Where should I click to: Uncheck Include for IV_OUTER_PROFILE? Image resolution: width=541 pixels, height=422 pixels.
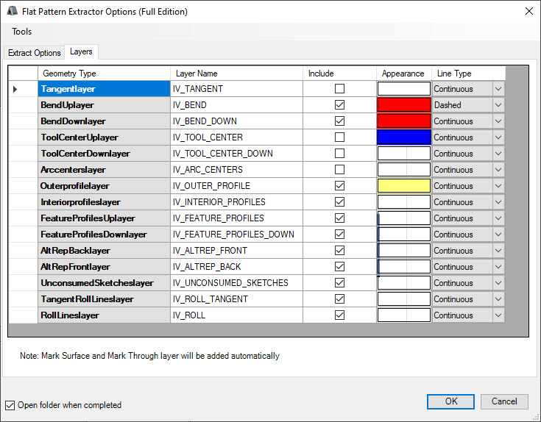tap(339, 186)
